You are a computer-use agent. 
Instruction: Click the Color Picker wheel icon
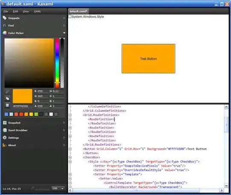[x=5, y=33]
